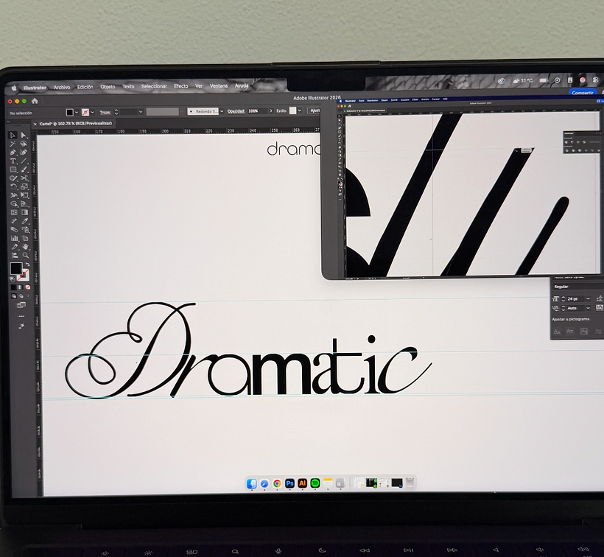
Task: Open the Texto menu
Action: click(128, 87)
